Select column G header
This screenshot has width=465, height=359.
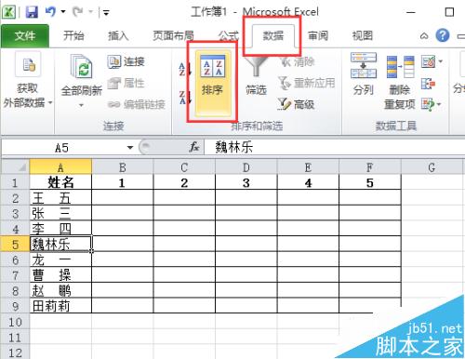(432, 167)
